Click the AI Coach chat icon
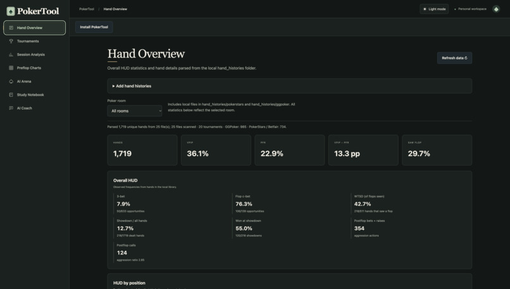The width and height of the screenshot is (510, 289). [11, 108]
